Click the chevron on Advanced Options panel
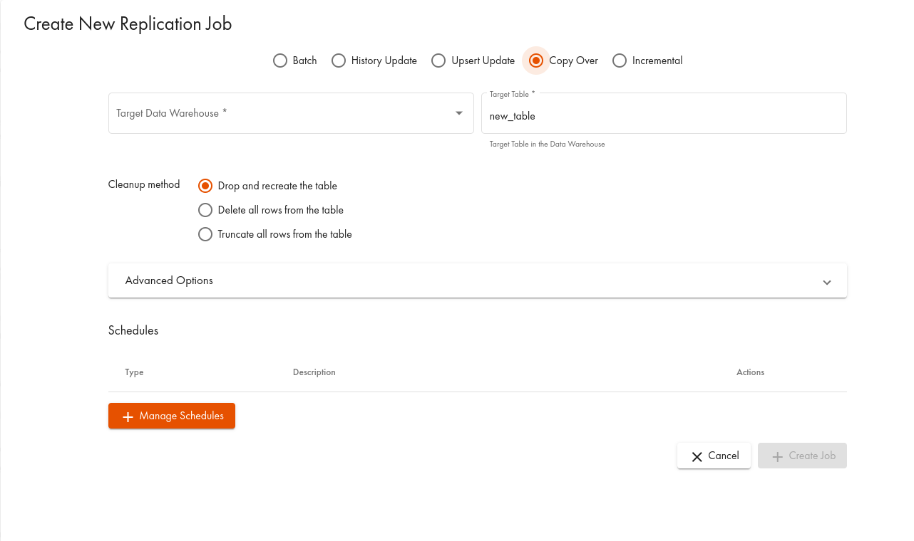 point(827,282)
